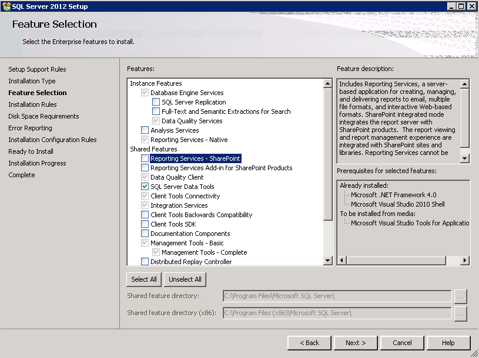Click the Select All button

(144, 279)
